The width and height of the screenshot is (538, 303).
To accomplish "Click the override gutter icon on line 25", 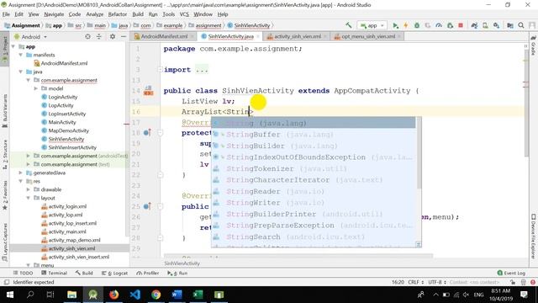I will 147,206.
